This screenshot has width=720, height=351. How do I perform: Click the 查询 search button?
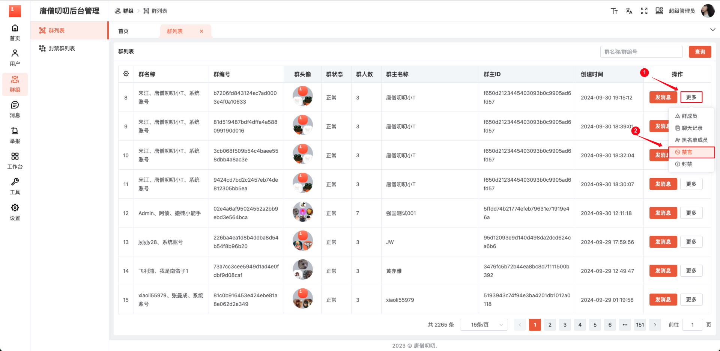700,52
